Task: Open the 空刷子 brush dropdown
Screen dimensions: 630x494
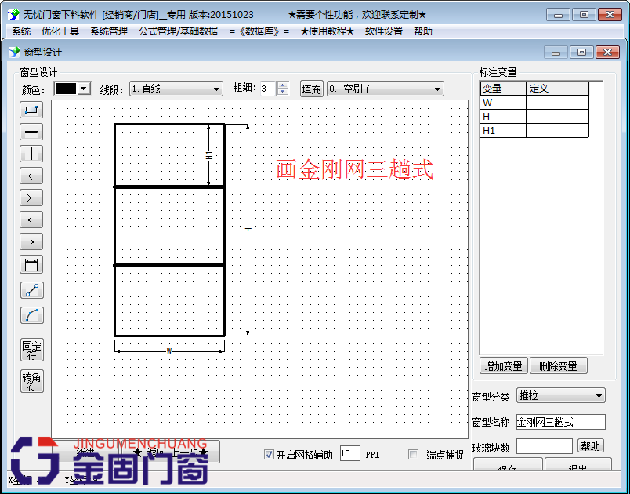Action: 436,89
